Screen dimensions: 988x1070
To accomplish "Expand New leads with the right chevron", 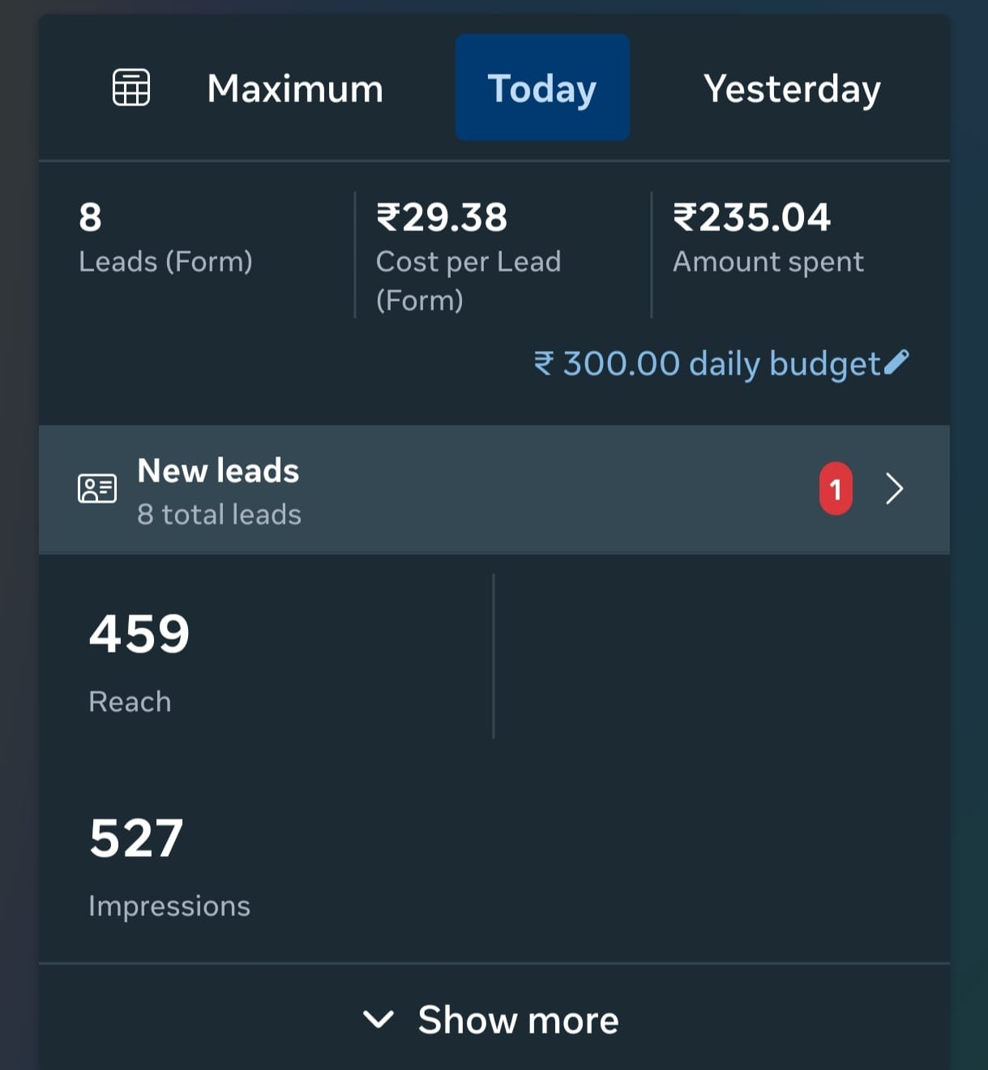I will 894,489.
